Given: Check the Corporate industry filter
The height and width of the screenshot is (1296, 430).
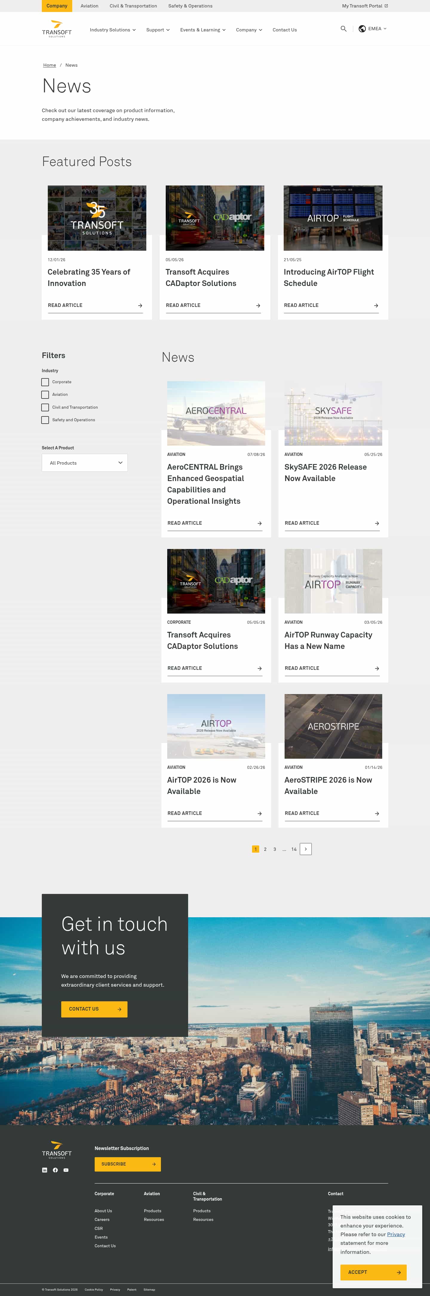Looking at the screenshot, I should pos(45,382).
